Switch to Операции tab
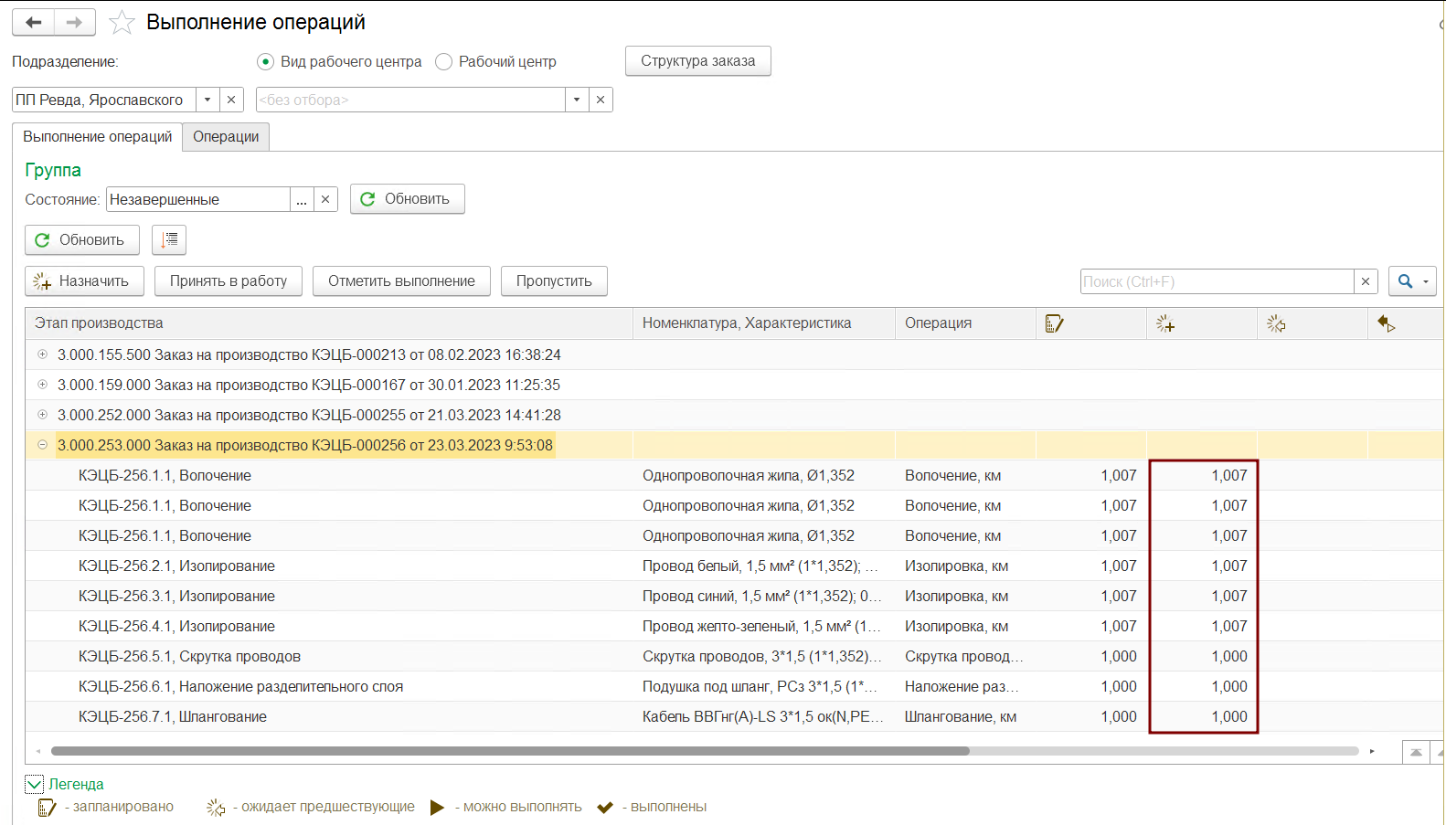This screenshot has width=1446, height=825. (226, 136)
